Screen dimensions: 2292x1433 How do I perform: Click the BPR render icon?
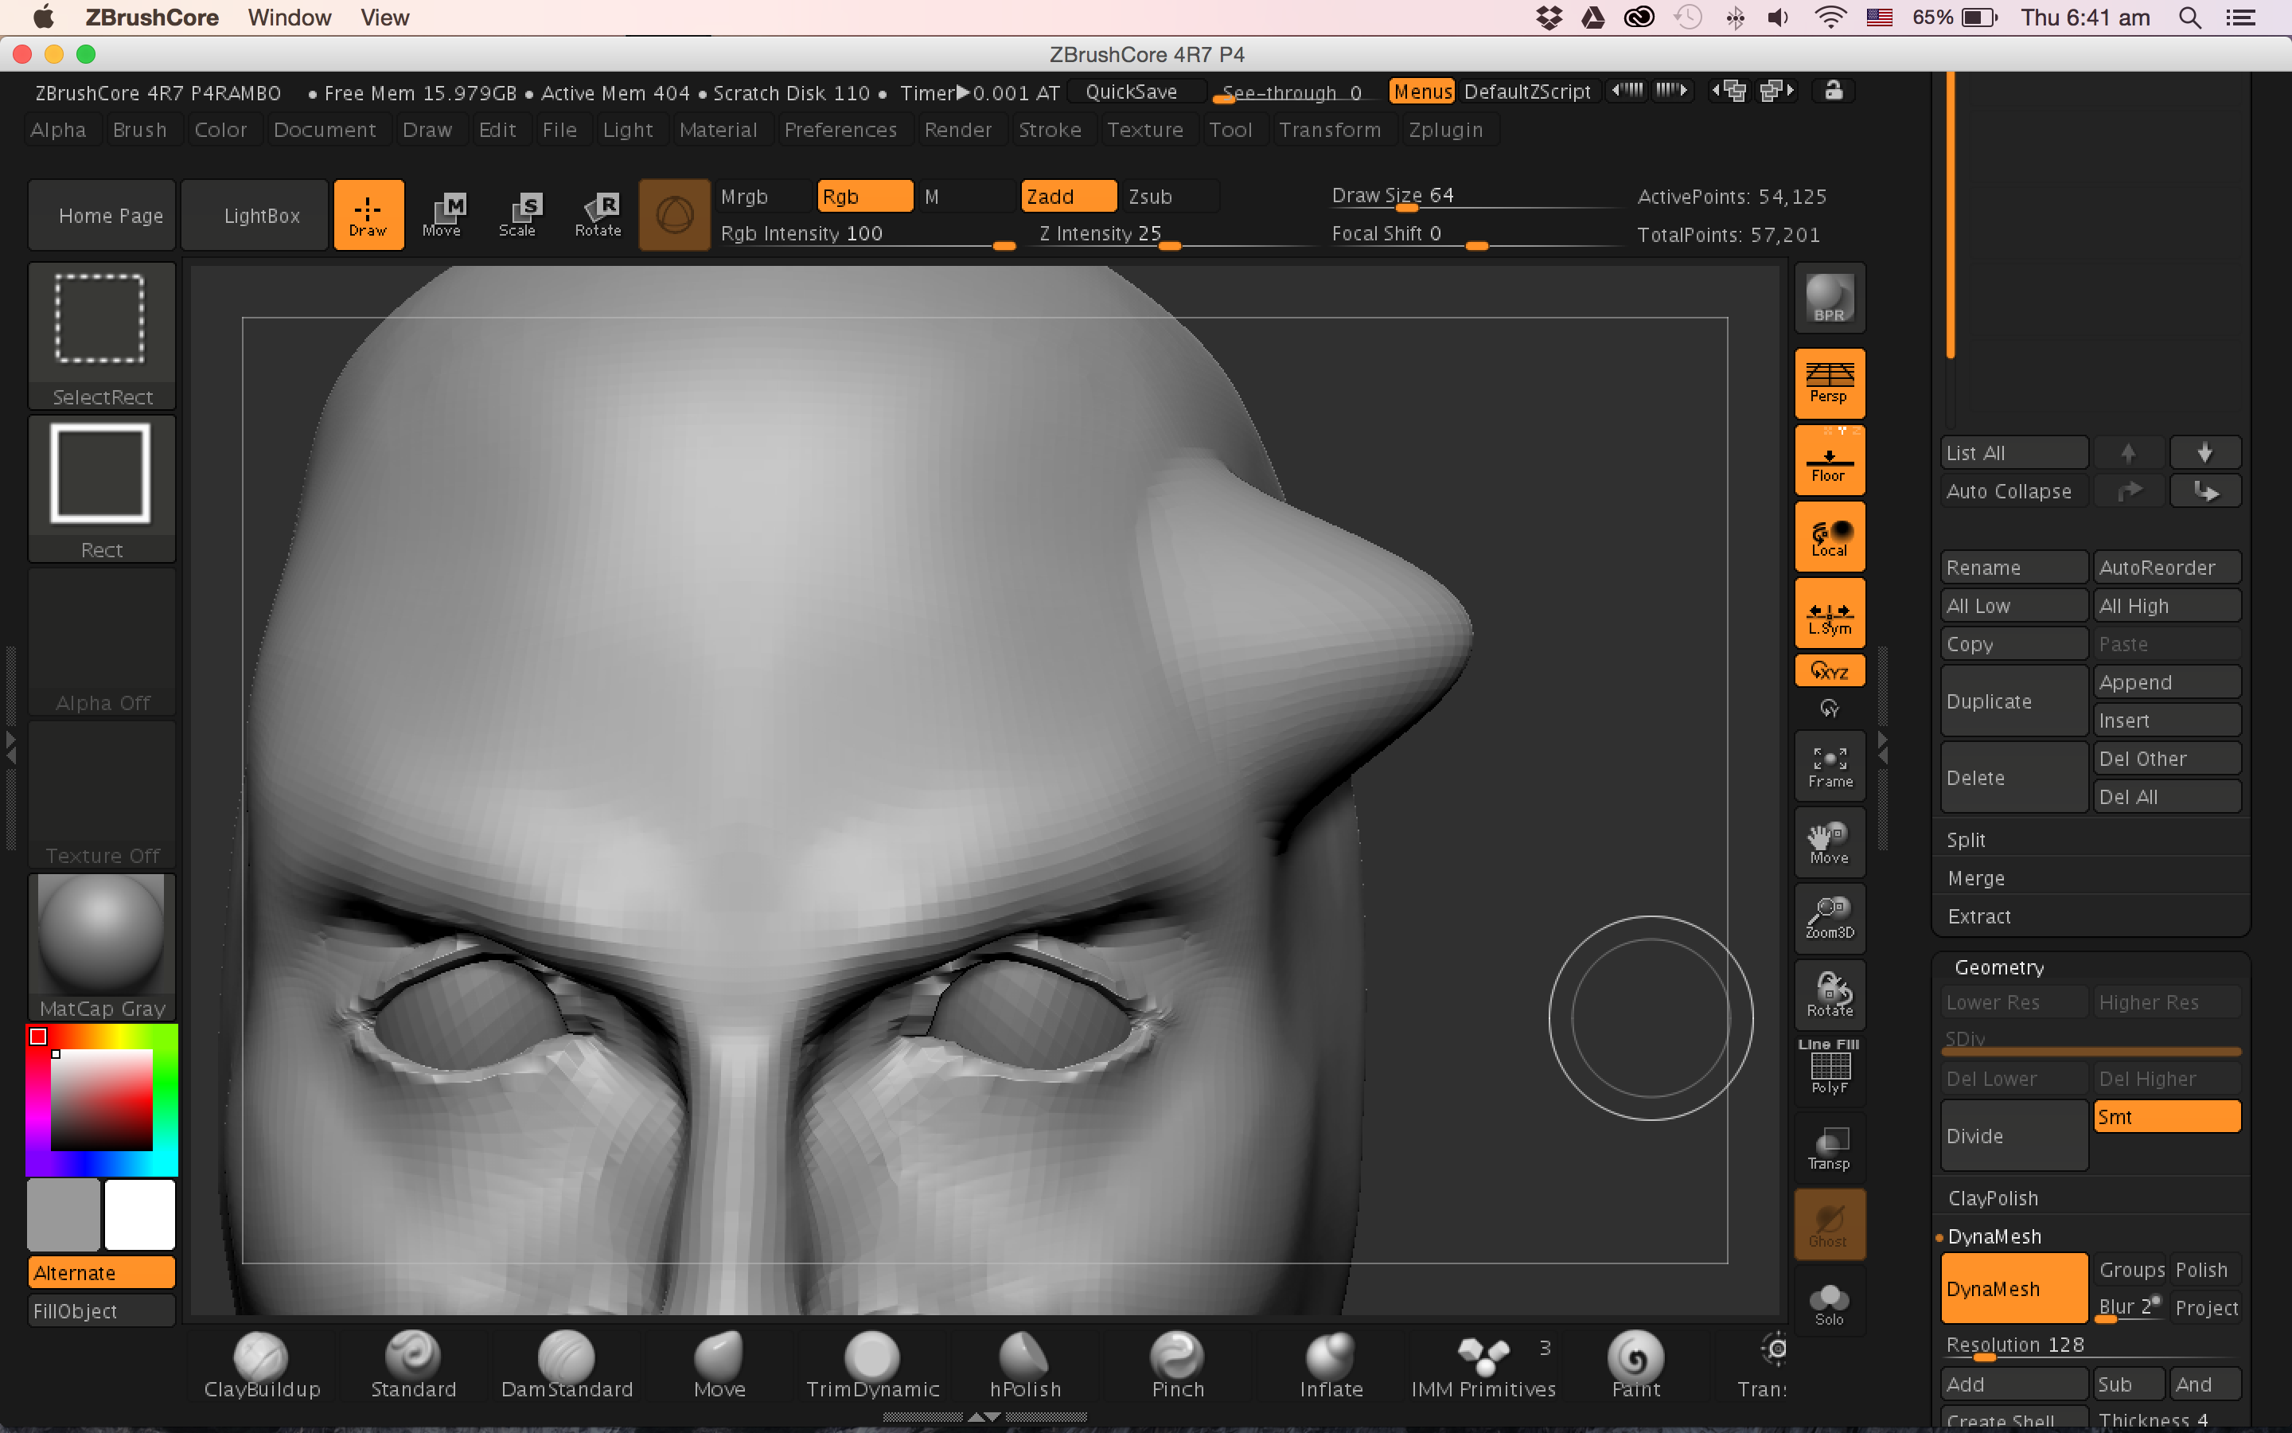(1829, 299)
